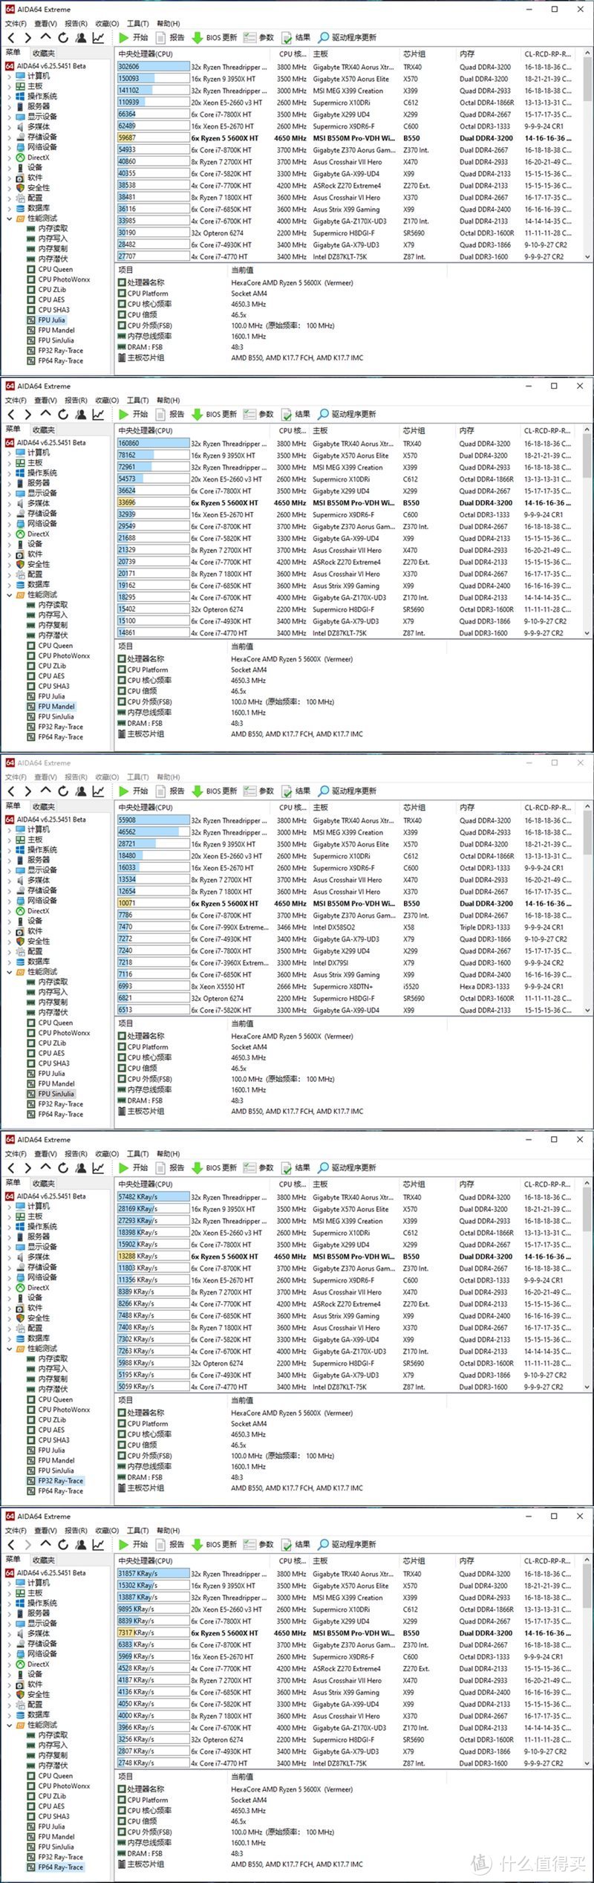Click results scrollbar down arrow in FPU Julia window
The width and height of the screenshot is (594, 1883).
point(588,256)
